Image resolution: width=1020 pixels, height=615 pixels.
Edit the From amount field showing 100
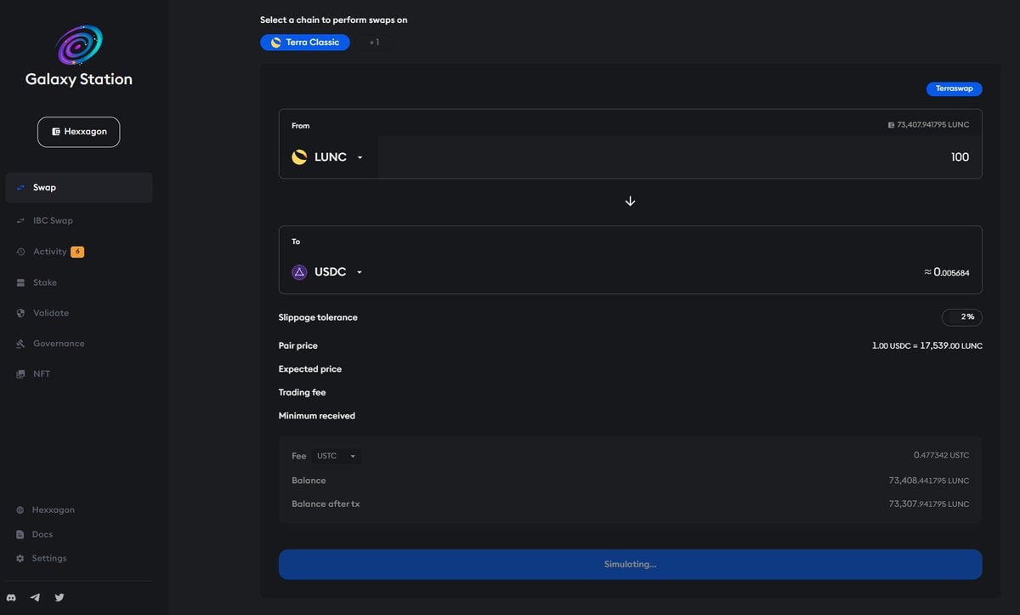(679, 157)
